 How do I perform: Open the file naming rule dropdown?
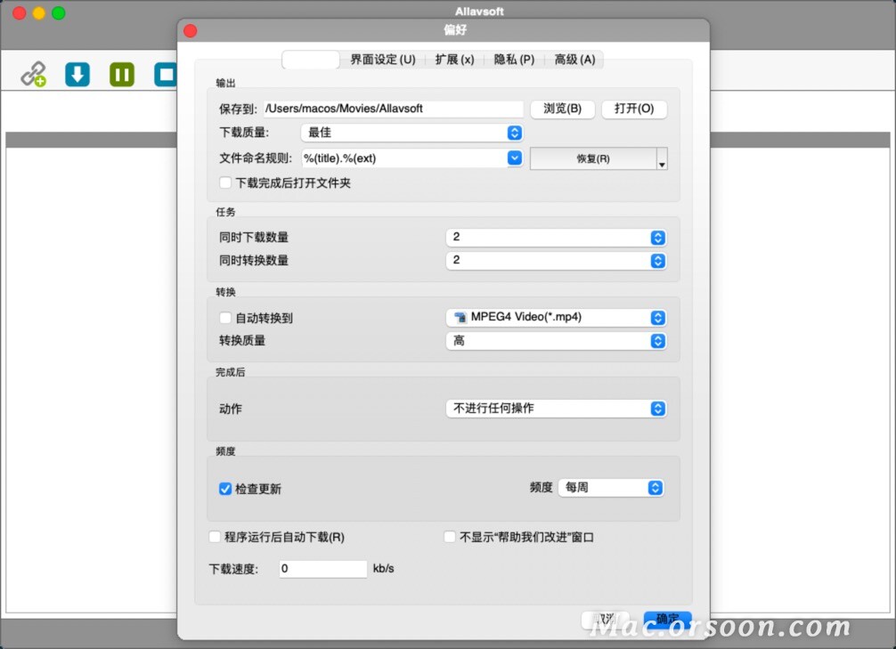tap(515, 156)
